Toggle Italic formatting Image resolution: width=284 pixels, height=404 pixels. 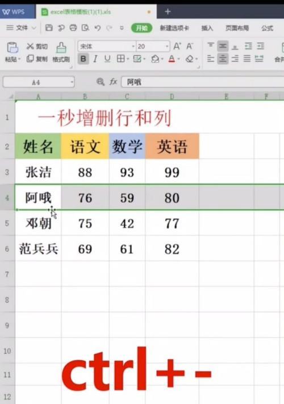click(95, 59)
